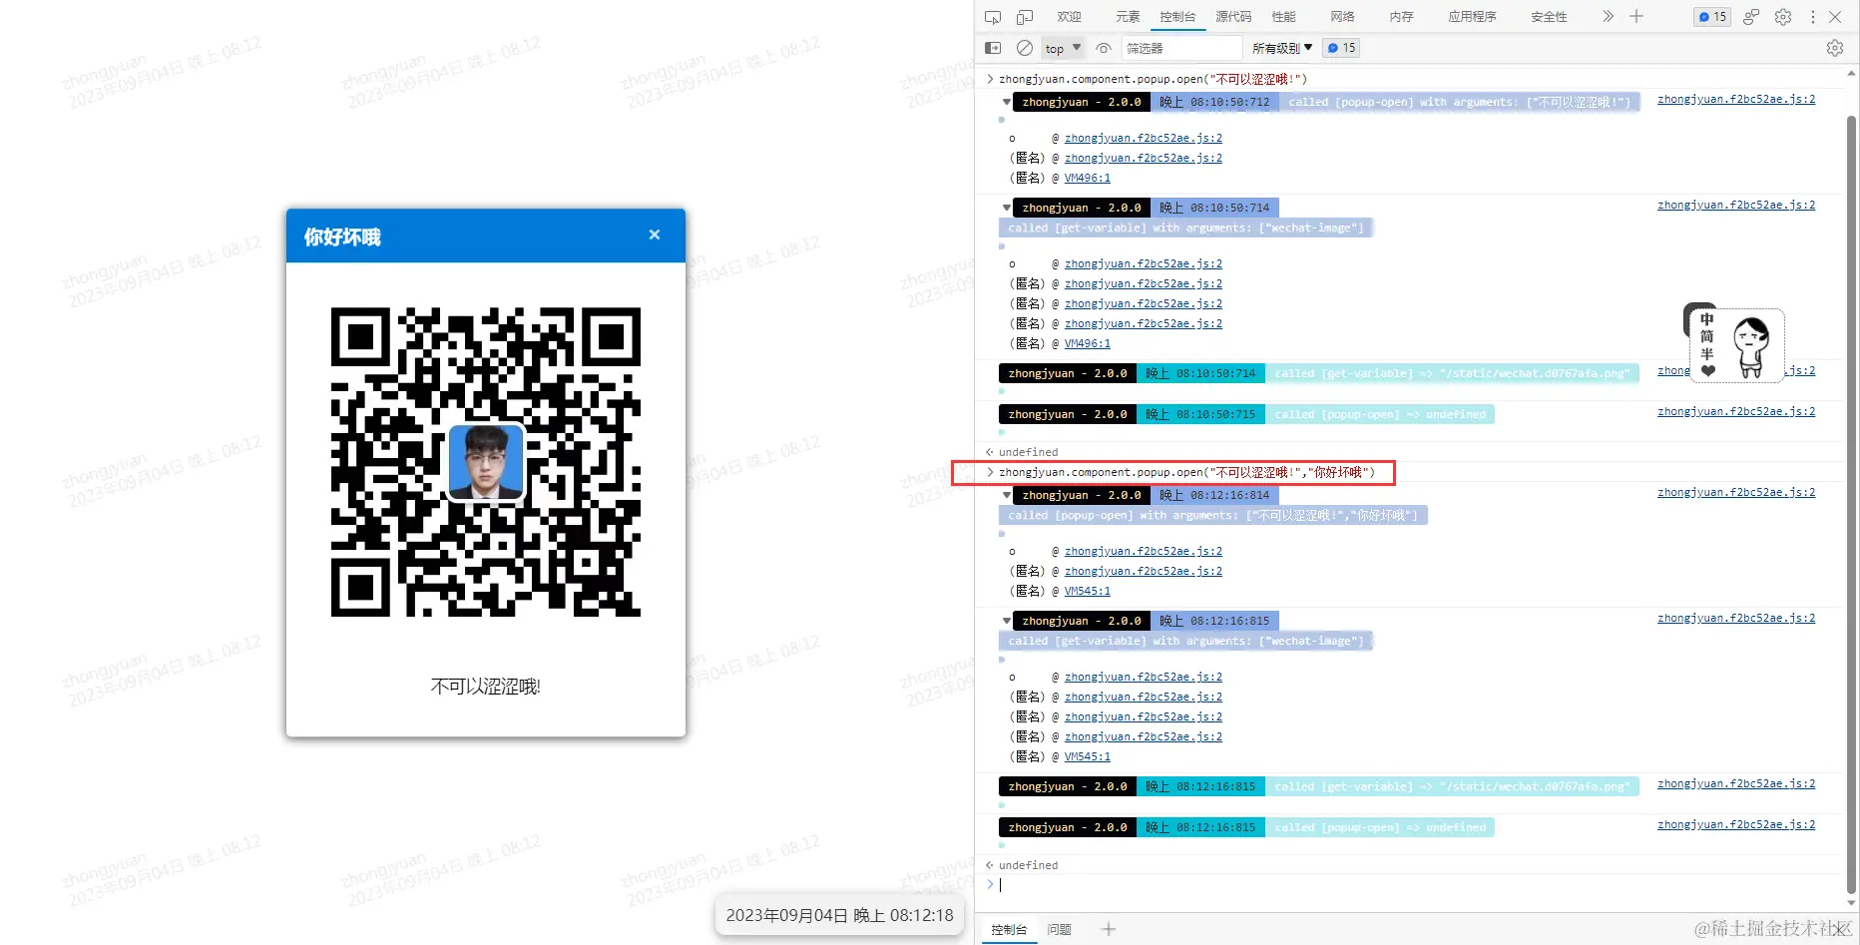This screenshot has width=1860, height=945.
Task: Switch to the 问题 drawer tab
Action: pos(1060,929)
